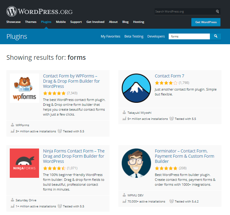
Task: Click 'Tested with 5.4.2' text
Action: click(x=187, y=202)
